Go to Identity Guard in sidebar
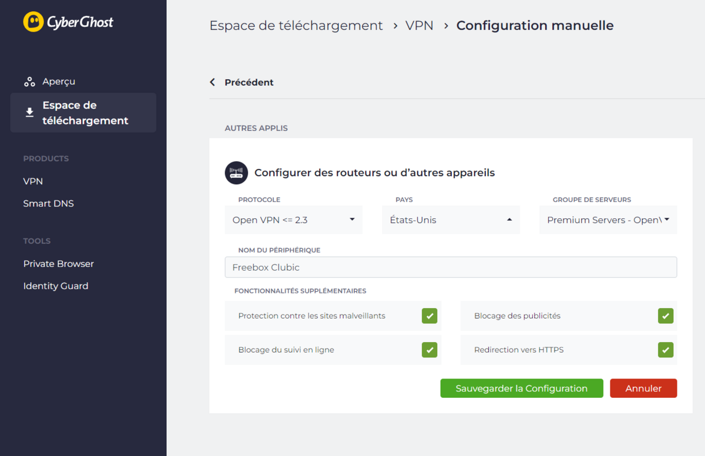This screenshot has height=456, width=705. click(56, 286)
